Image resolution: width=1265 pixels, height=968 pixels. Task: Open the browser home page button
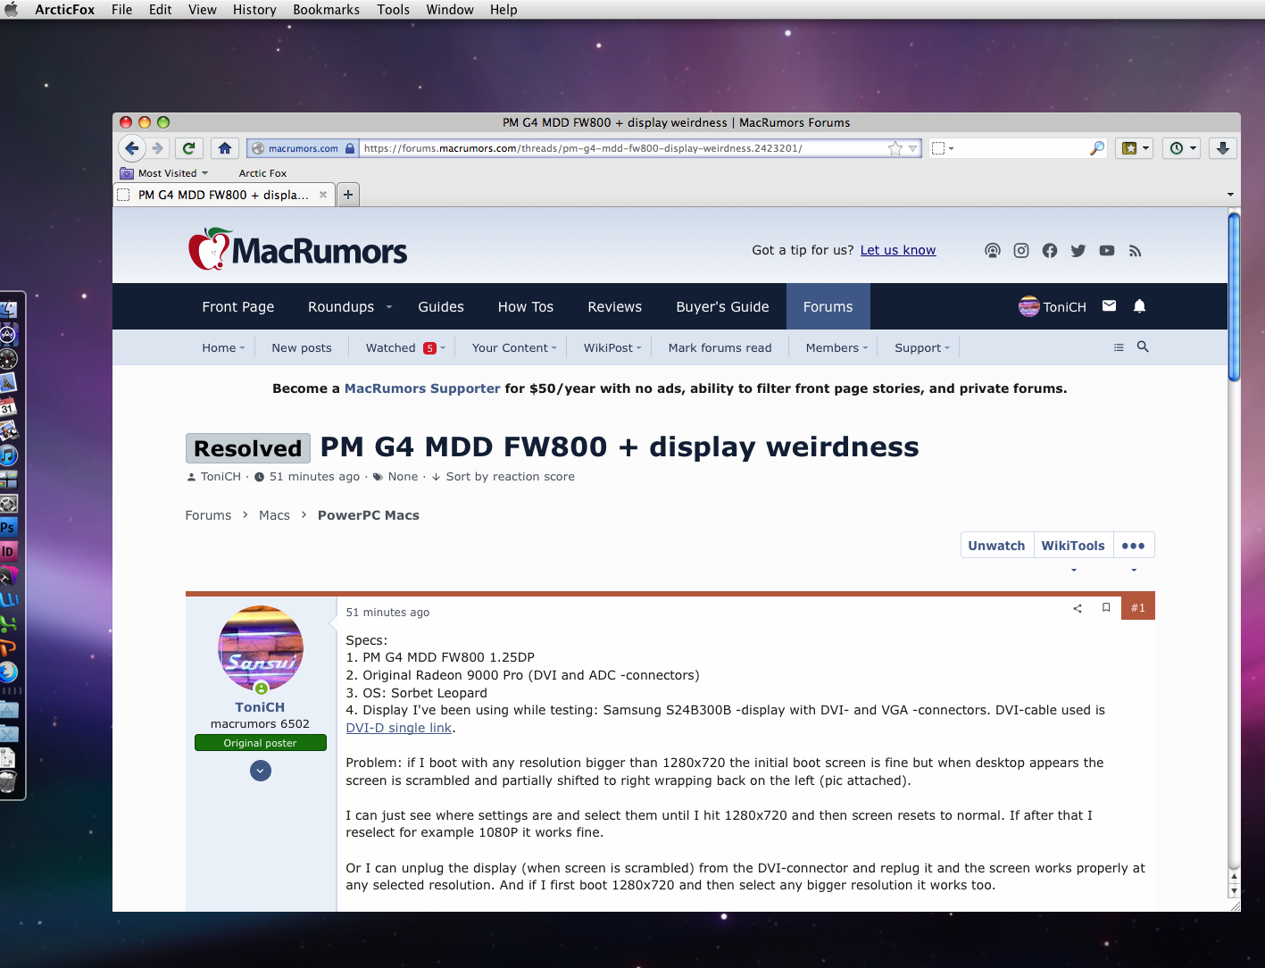pos(225,148)
